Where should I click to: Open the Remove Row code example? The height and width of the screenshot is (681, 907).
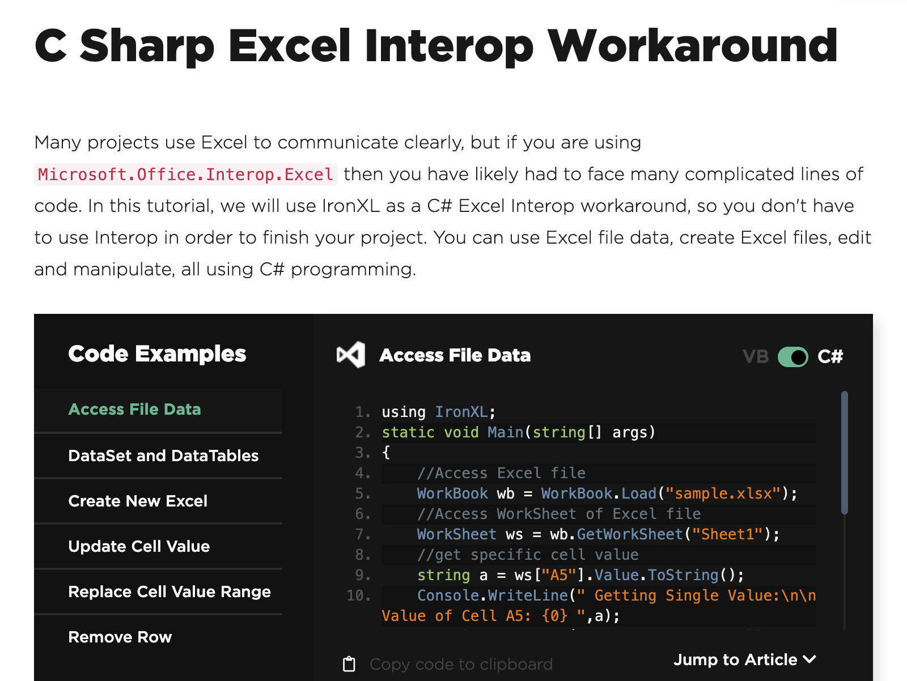120,637
